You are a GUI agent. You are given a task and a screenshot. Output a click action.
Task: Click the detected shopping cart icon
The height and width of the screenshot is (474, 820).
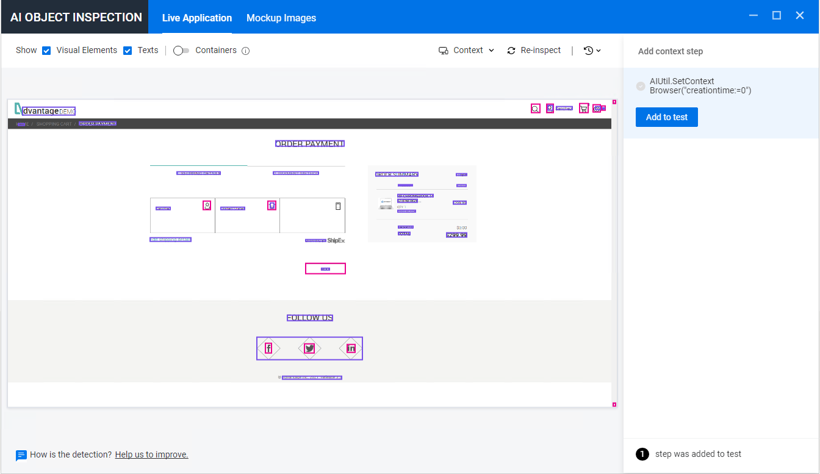point(584,109)
